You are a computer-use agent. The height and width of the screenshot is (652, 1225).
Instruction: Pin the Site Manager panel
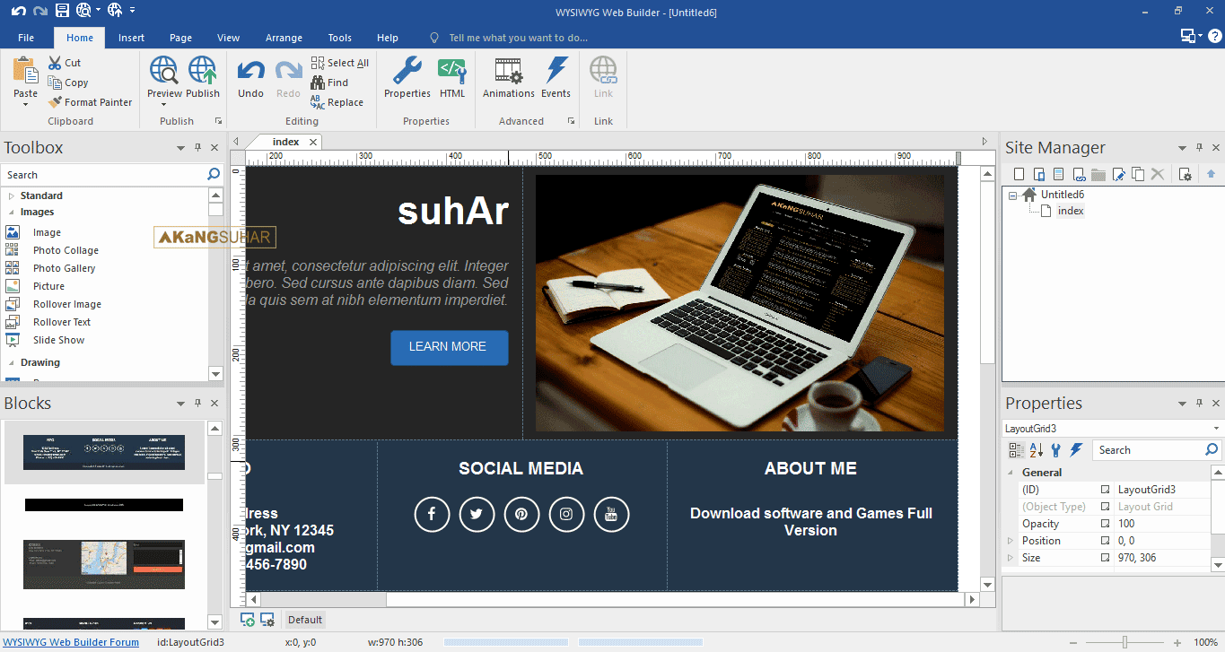[1199, 148]
